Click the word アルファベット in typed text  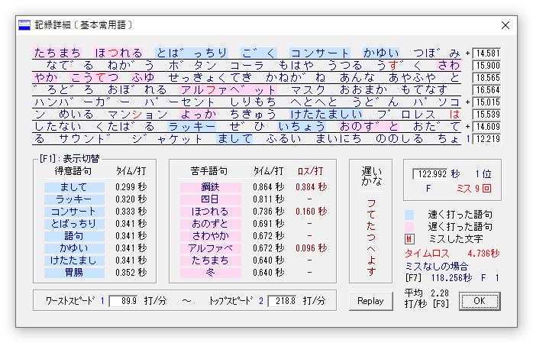pos(229,90)
